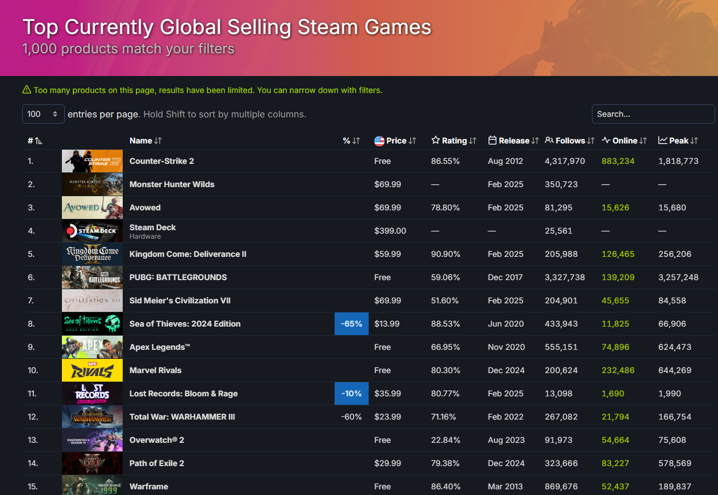Click the -60% discount on Total War

pos(352,417)
